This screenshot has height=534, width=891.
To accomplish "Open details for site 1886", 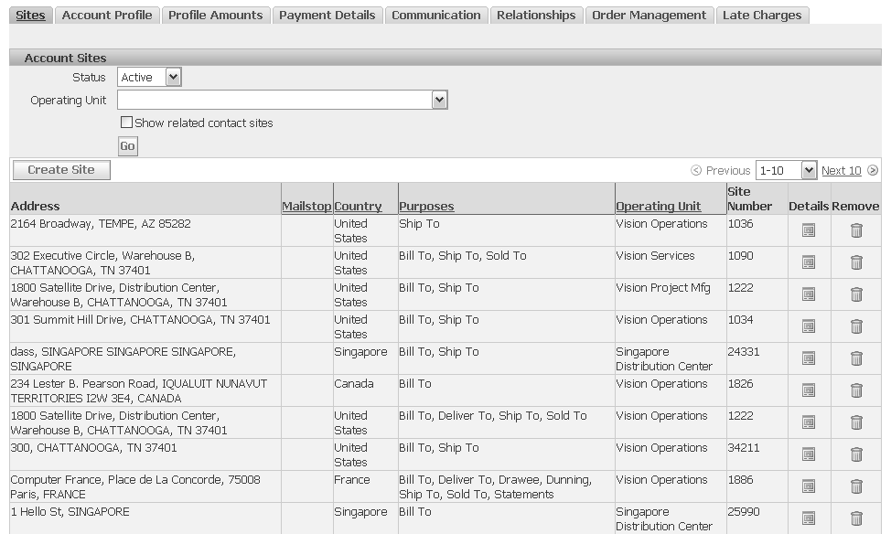I will coord(808,486).
